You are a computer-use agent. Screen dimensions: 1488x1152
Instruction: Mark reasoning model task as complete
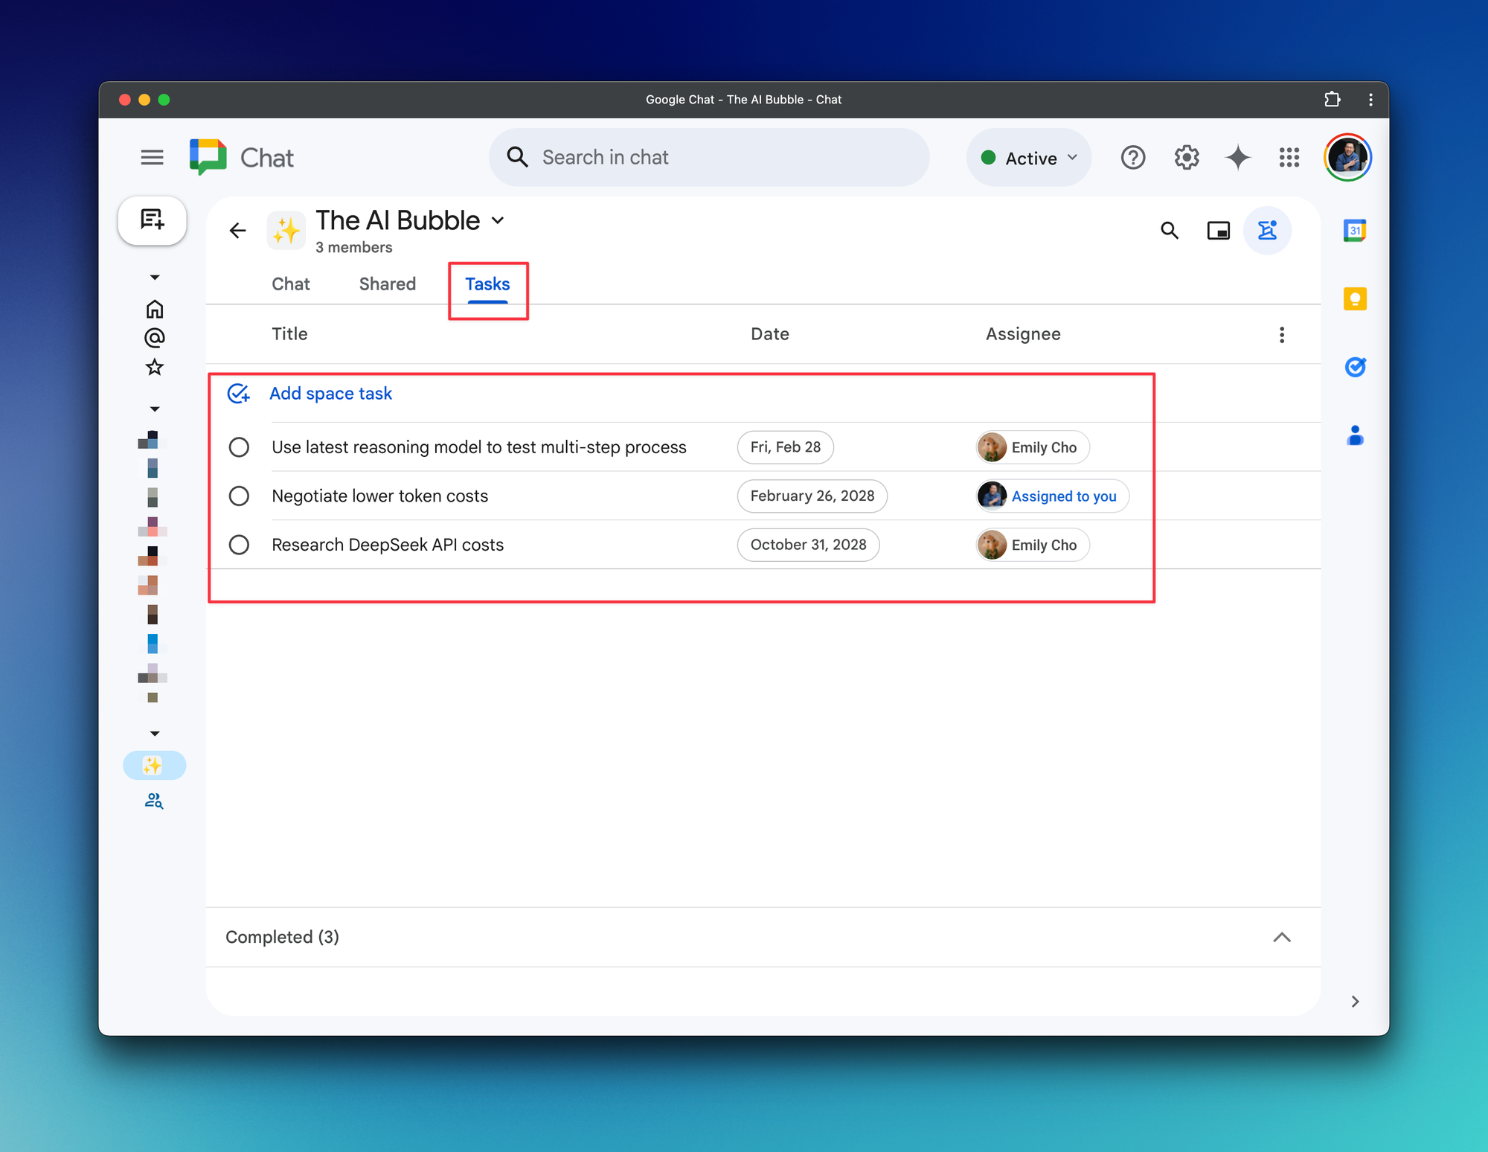239,447
